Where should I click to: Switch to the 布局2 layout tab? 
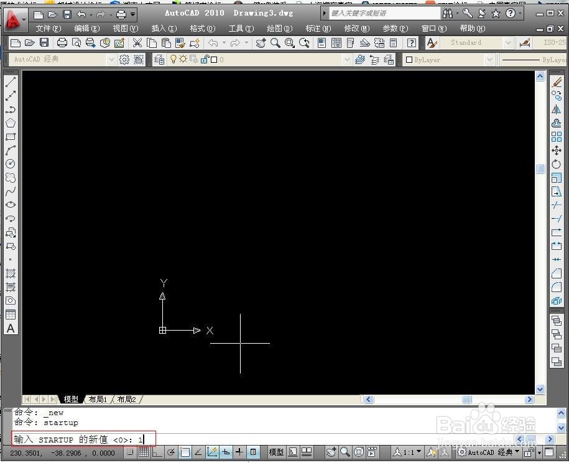click(127, 399)
